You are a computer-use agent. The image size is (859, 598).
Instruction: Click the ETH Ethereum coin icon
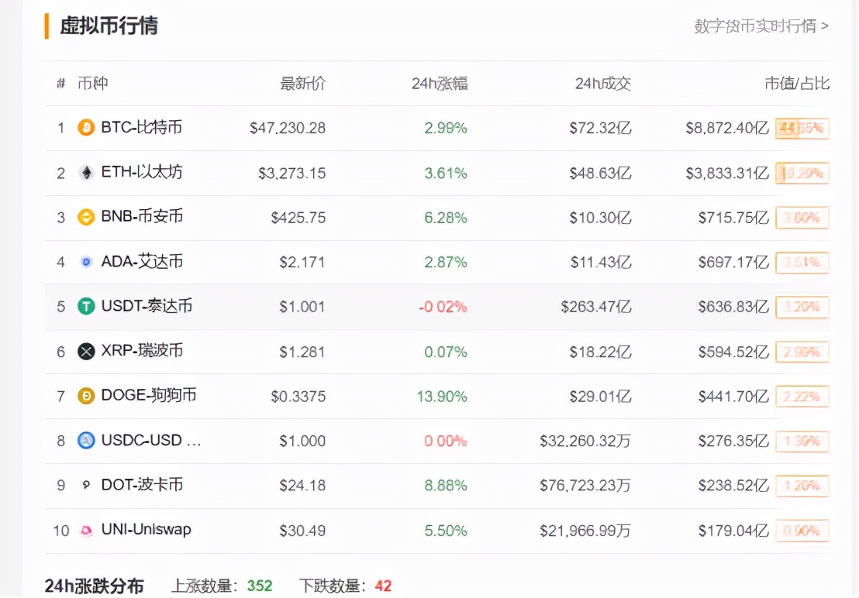pyautogui.click(x=86, y=172)
